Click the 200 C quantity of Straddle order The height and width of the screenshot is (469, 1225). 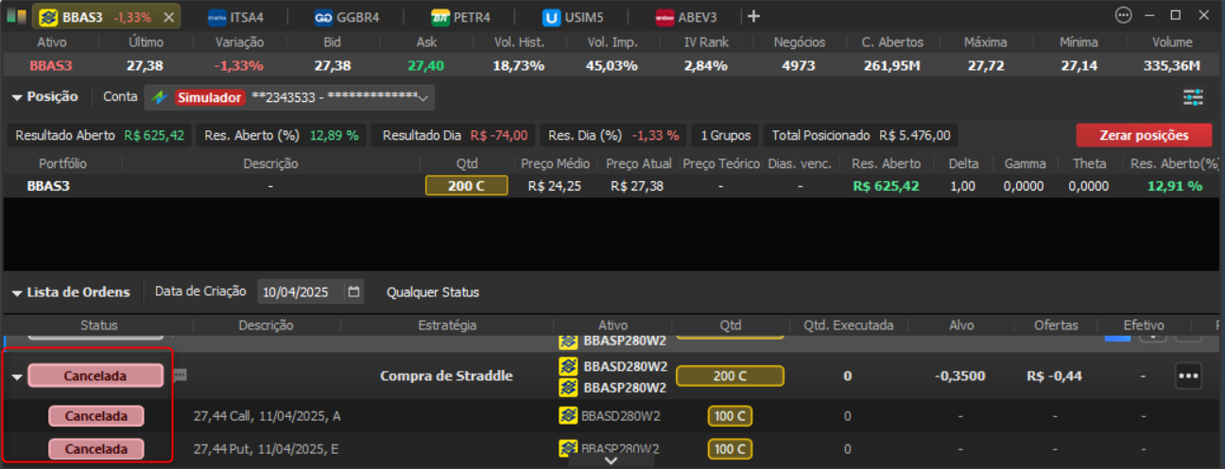click(730, 376)
